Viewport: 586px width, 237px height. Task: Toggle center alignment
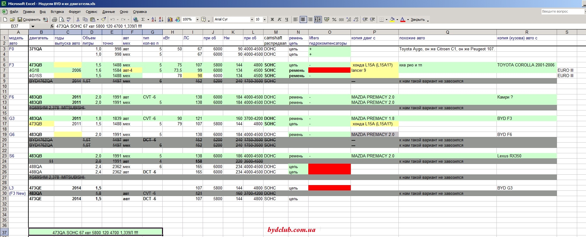[303, 20]
